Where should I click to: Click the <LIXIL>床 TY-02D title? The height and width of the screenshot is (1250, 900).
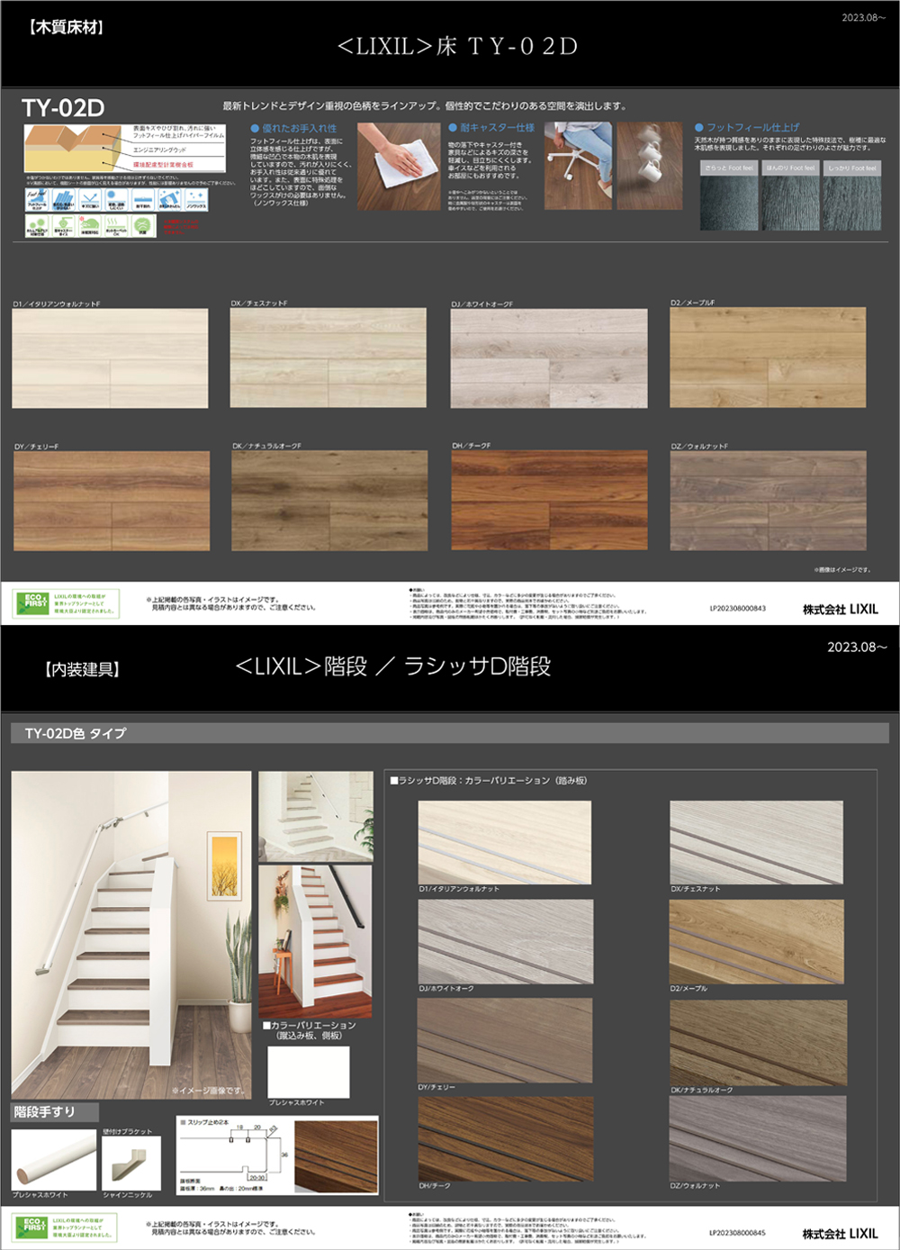tap(457, 46)
